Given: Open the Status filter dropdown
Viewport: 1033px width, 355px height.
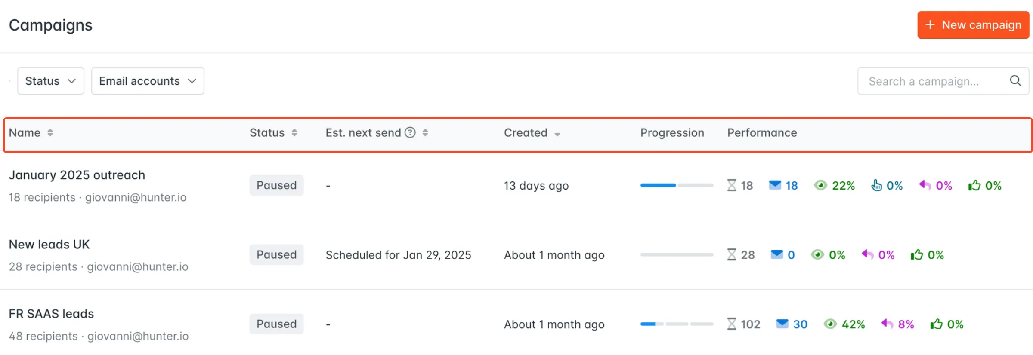Looking at the screenshot, I should tap(51, 81).
